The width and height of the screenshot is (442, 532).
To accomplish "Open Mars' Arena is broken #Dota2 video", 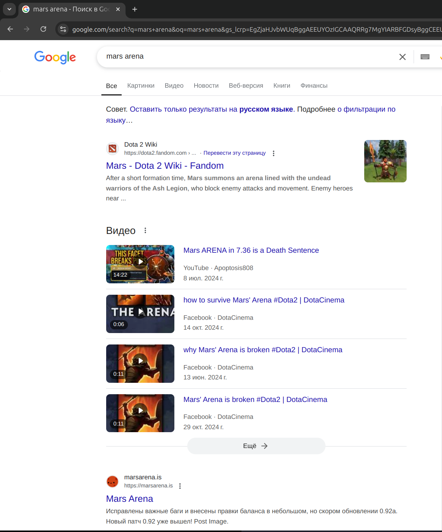I will pyautogui.click(x=255, y=400).
